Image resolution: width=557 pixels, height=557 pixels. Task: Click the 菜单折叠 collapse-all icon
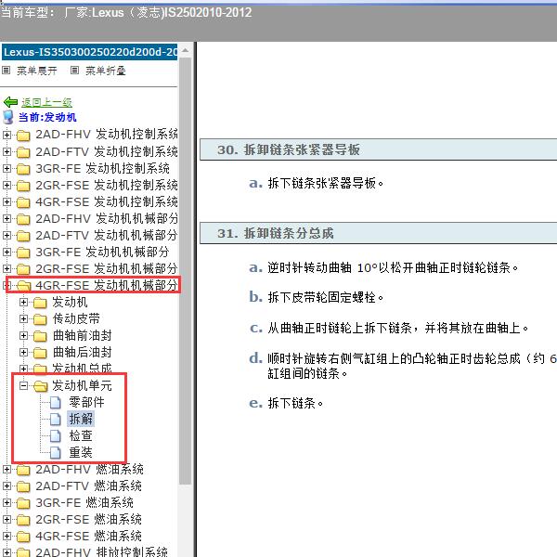pyautogui.click(x=74, y=70)
